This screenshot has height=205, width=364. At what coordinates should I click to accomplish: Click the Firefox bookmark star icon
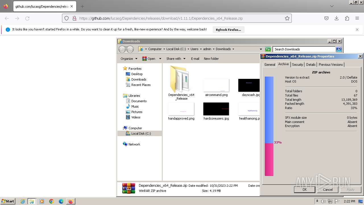click(287, 18)
